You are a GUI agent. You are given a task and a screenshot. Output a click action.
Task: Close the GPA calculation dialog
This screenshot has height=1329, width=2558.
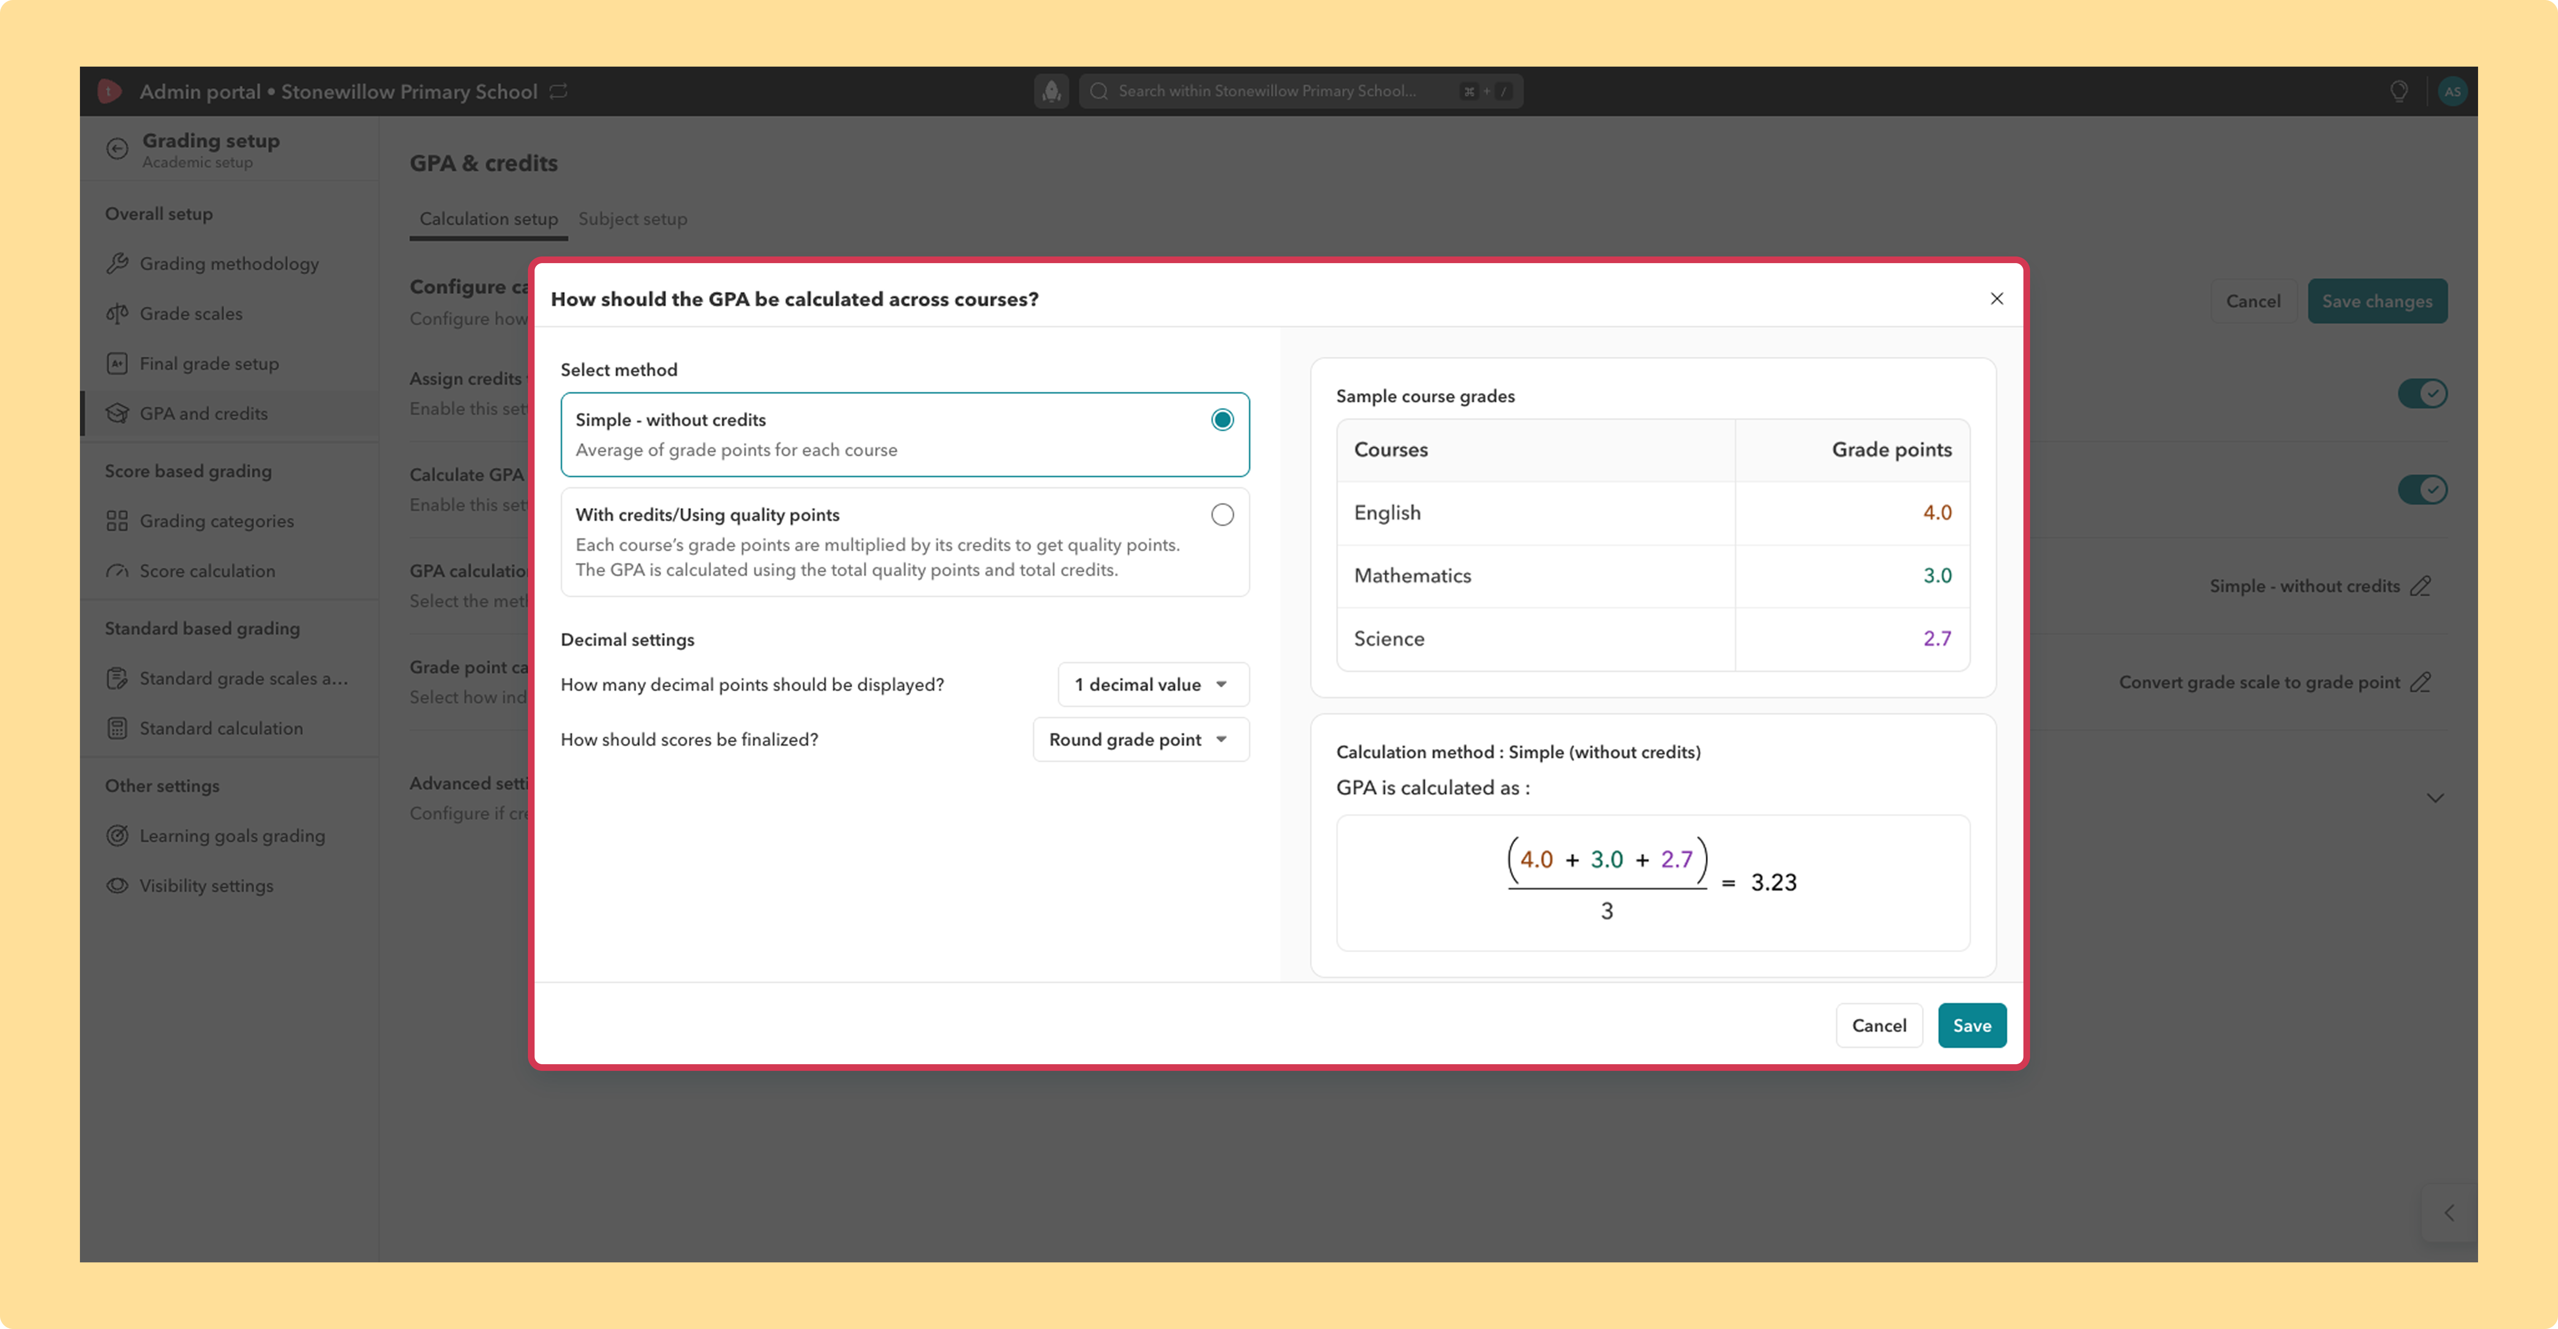(1997, 299)
